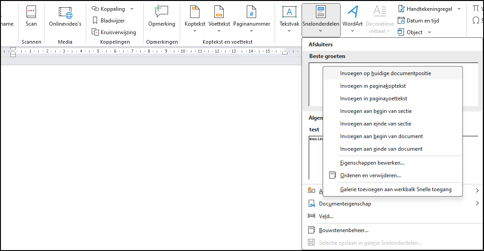The image size is (484, 251).
Task: Insert Datum en tijd
Action: (x=418, y=20)
